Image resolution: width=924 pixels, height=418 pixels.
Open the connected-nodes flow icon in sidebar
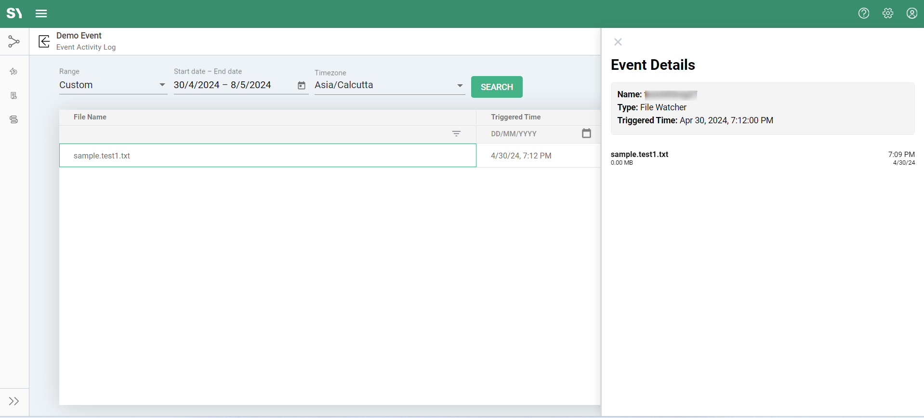[x=14, y=42]
